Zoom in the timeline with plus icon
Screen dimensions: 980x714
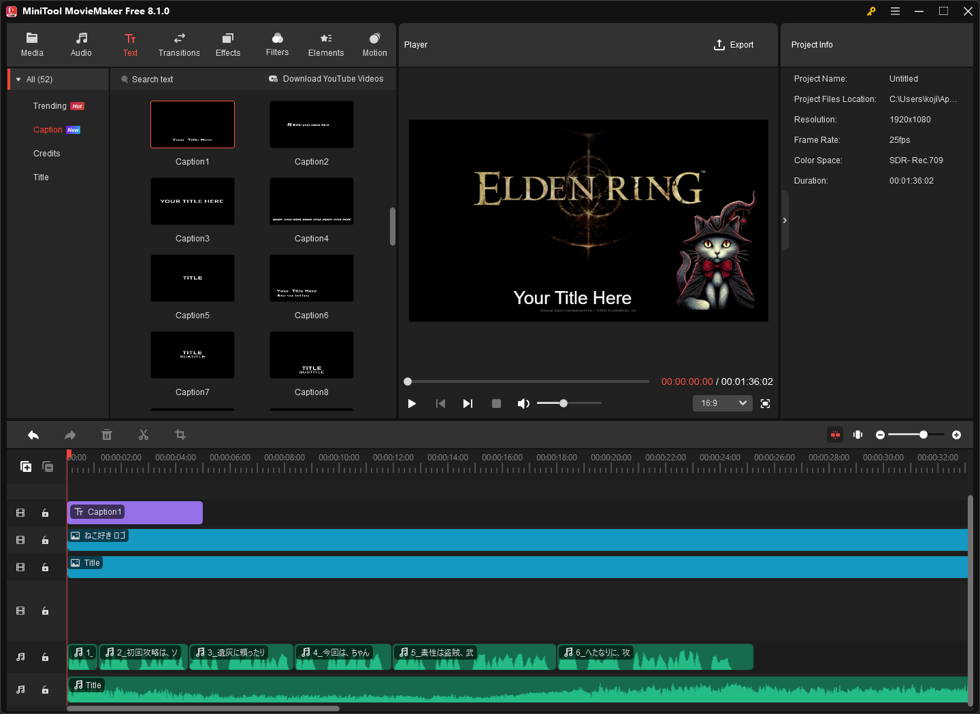click(x=956, y=435)
